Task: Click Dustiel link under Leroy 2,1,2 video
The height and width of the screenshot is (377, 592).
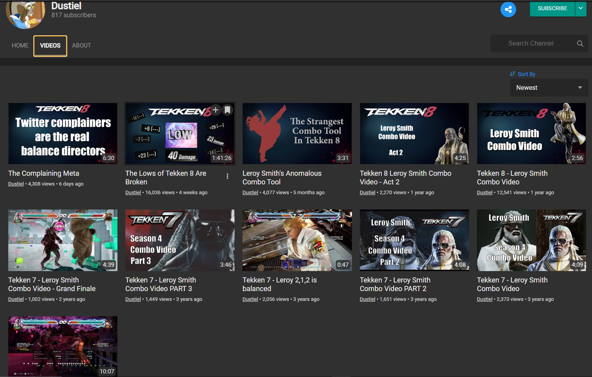Action: (250, 299)
